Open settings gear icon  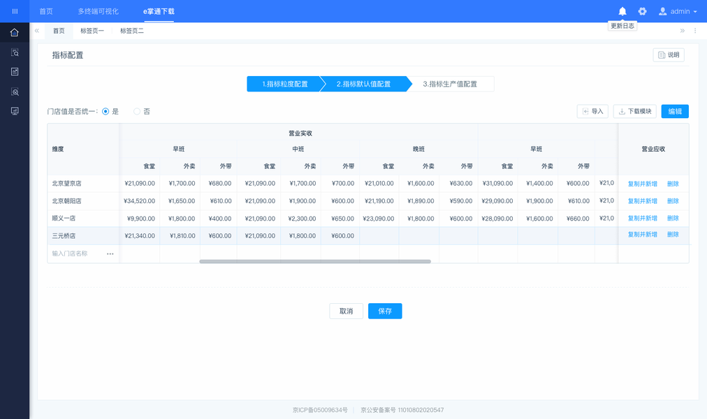(642, 11)
